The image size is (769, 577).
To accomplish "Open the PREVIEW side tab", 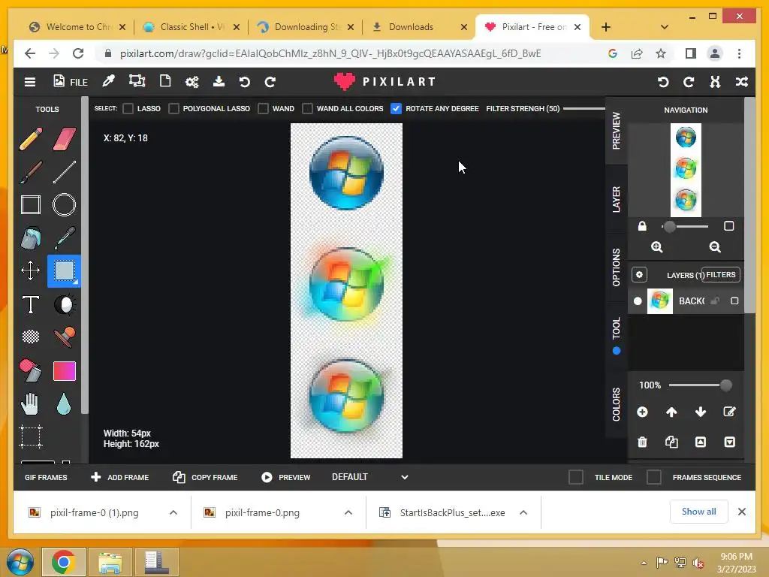I will tap(617, 131).
